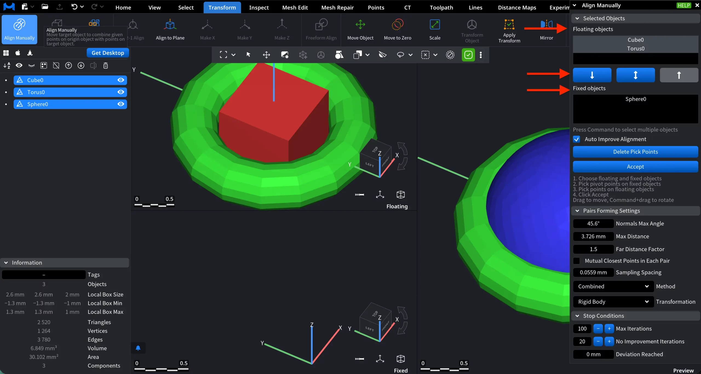
Task: Open the Inspect ribbon tab
Action: click(259, 8)
